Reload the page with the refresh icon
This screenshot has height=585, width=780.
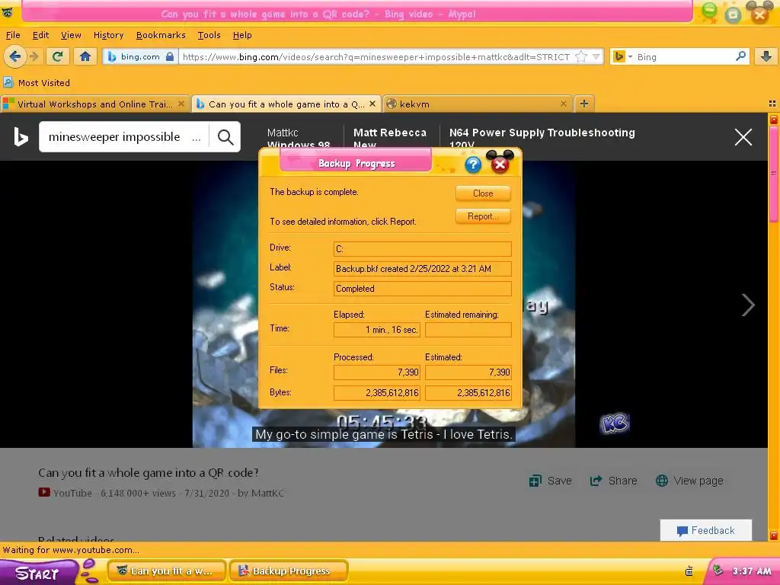58,56
